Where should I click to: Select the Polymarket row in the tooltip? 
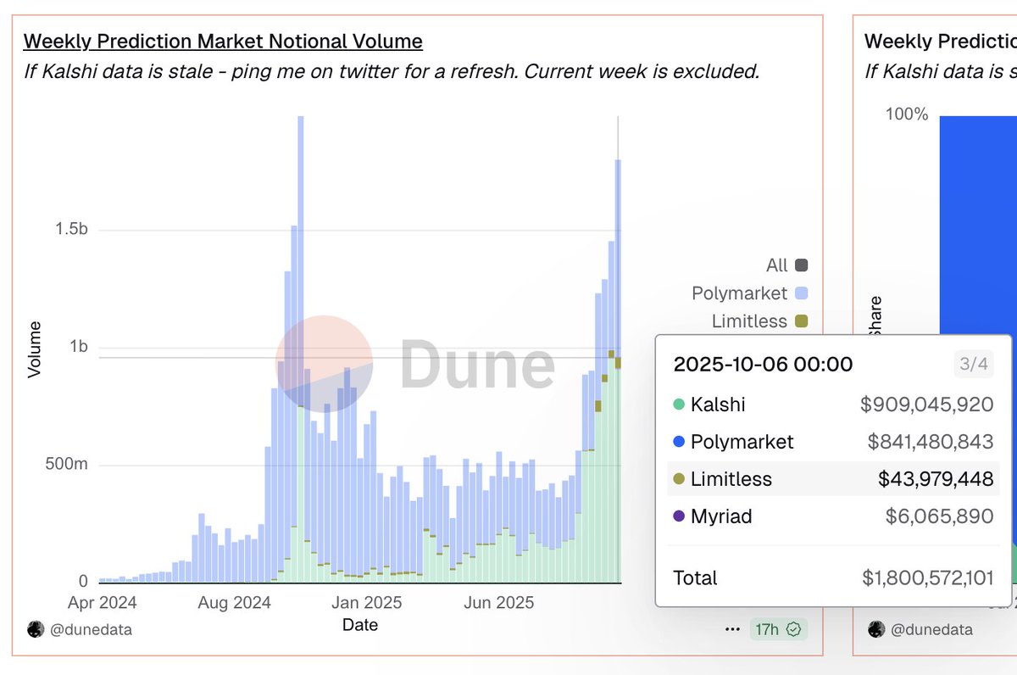point(833,442)
